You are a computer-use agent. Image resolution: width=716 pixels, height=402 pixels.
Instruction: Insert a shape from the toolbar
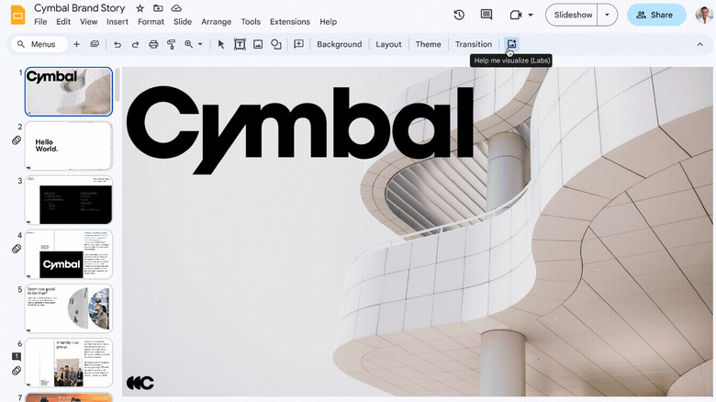pos(275,44)
